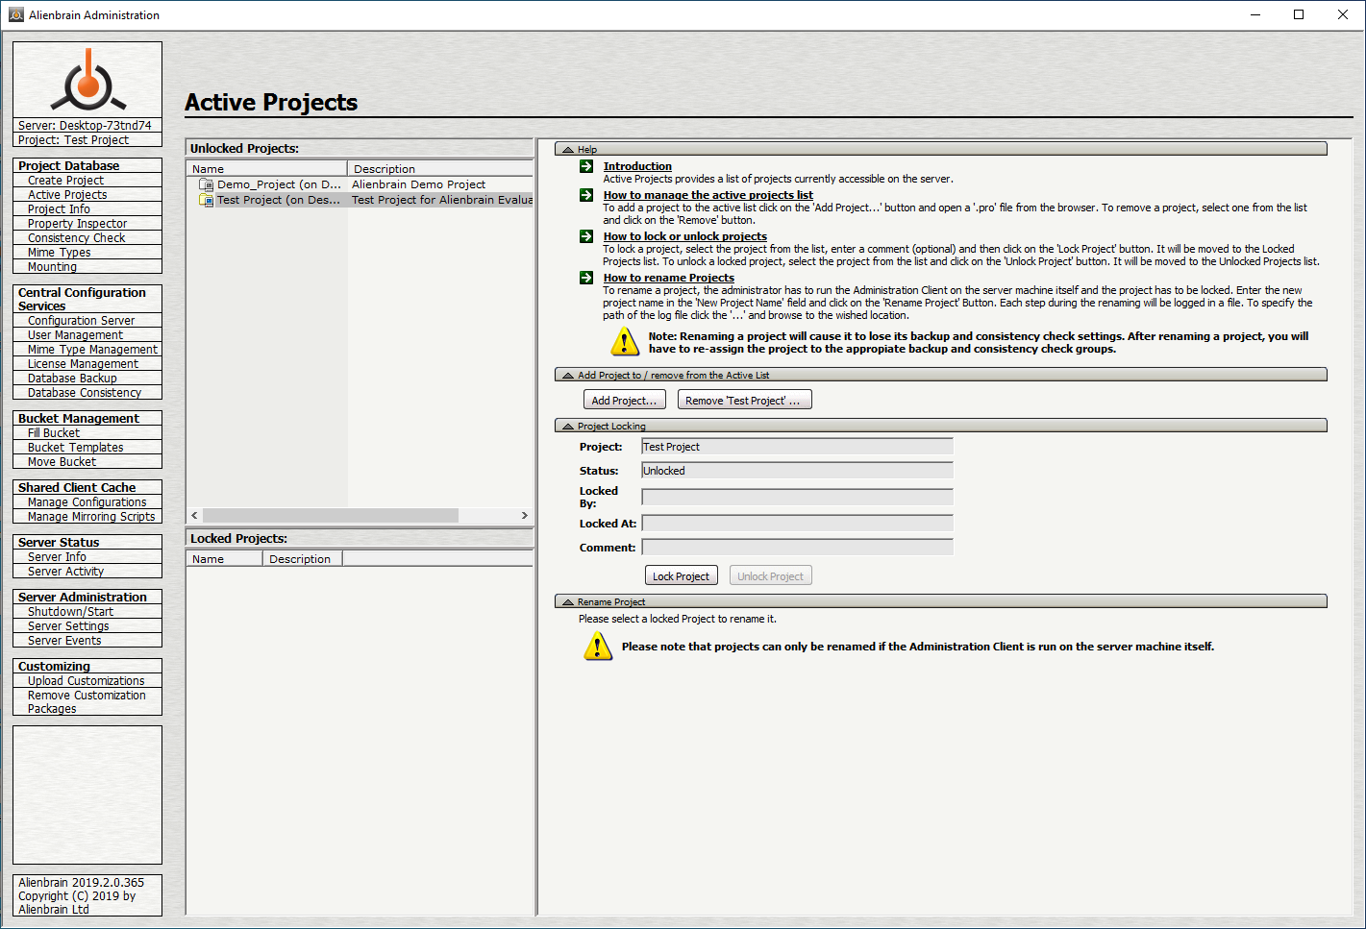The image size is (1366, 929).
Task: Go to User Management page
Action: 75,335
